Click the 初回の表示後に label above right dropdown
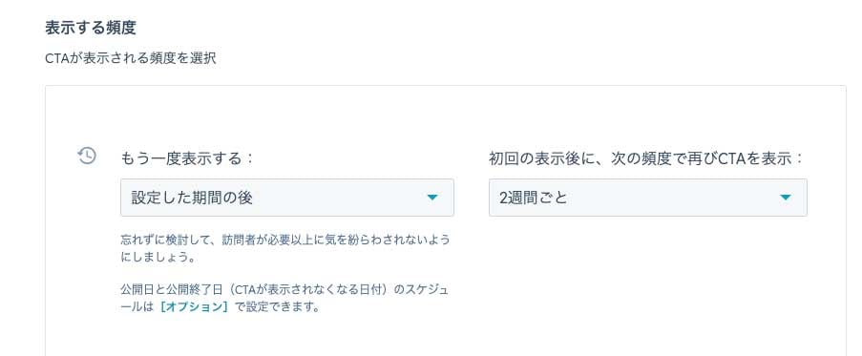Screen dimensions: 862x356 (x=646, y=158)
